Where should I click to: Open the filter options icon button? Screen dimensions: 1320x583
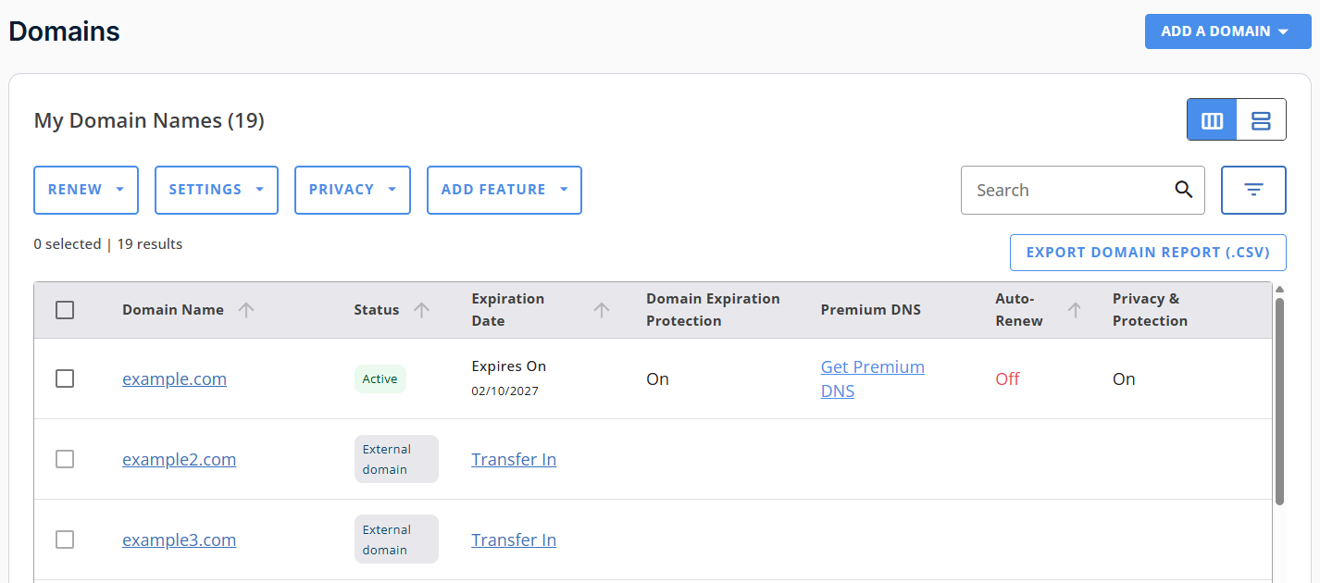click(x=1253, y=190)
